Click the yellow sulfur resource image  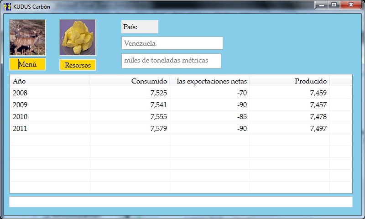click(78, 37)
